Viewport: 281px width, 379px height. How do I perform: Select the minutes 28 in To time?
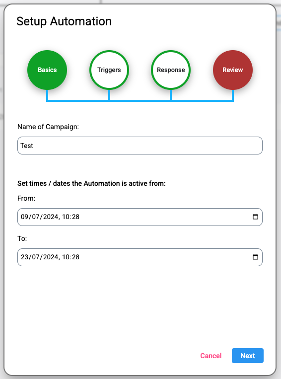pos(75,257)
